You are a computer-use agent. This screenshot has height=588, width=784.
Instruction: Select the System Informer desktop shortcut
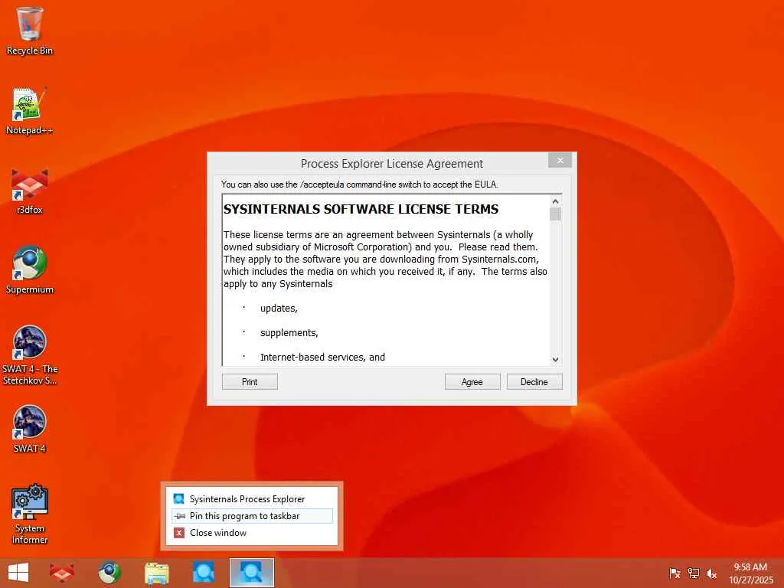click(30, 514)
